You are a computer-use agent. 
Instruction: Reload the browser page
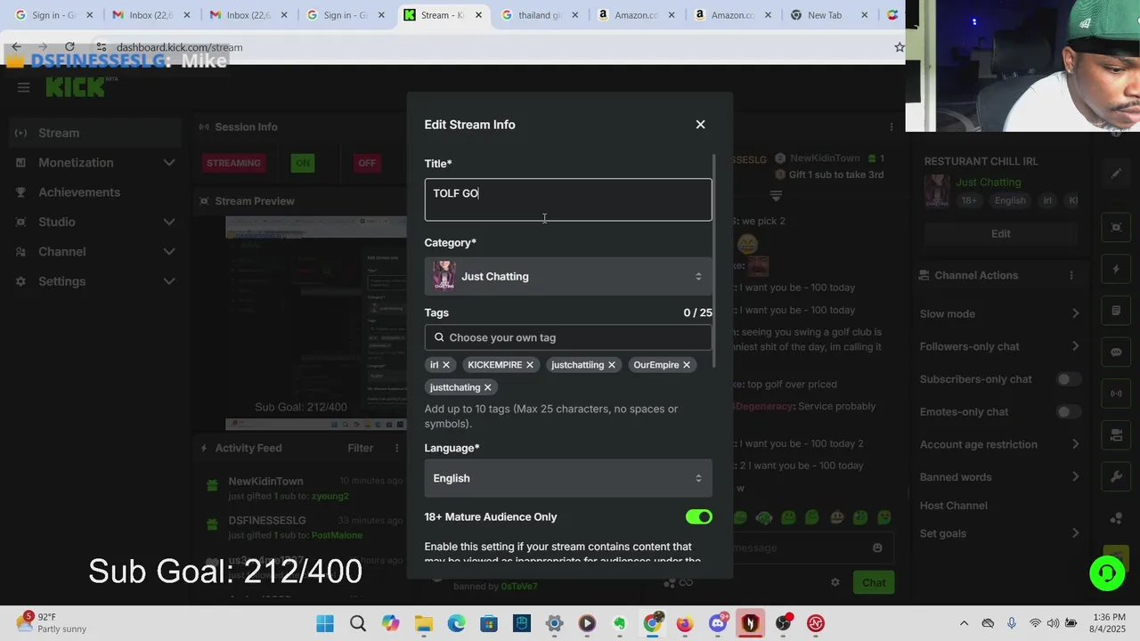pos(69,47)
